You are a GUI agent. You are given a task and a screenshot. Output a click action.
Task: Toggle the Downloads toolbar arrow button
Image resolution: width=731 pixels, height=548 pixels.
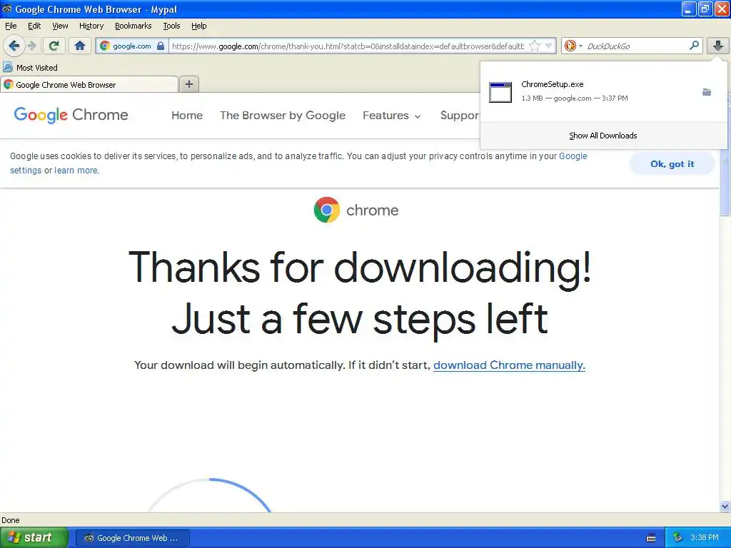(718, 46)
